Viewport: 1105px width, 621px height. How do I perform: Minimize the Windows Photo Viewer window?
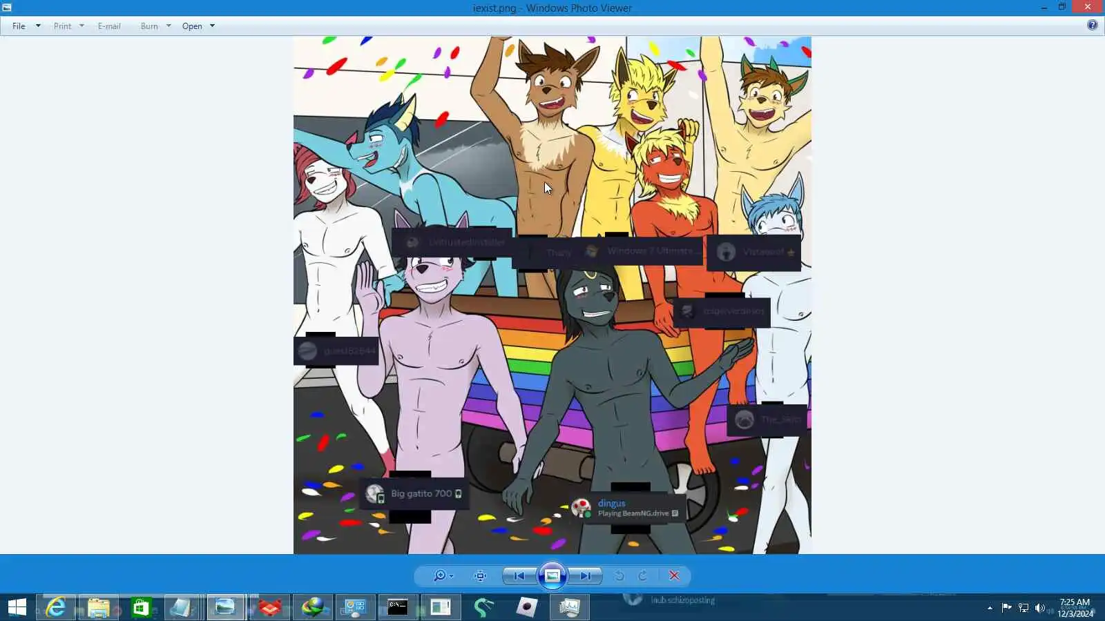coord(1044,8)
